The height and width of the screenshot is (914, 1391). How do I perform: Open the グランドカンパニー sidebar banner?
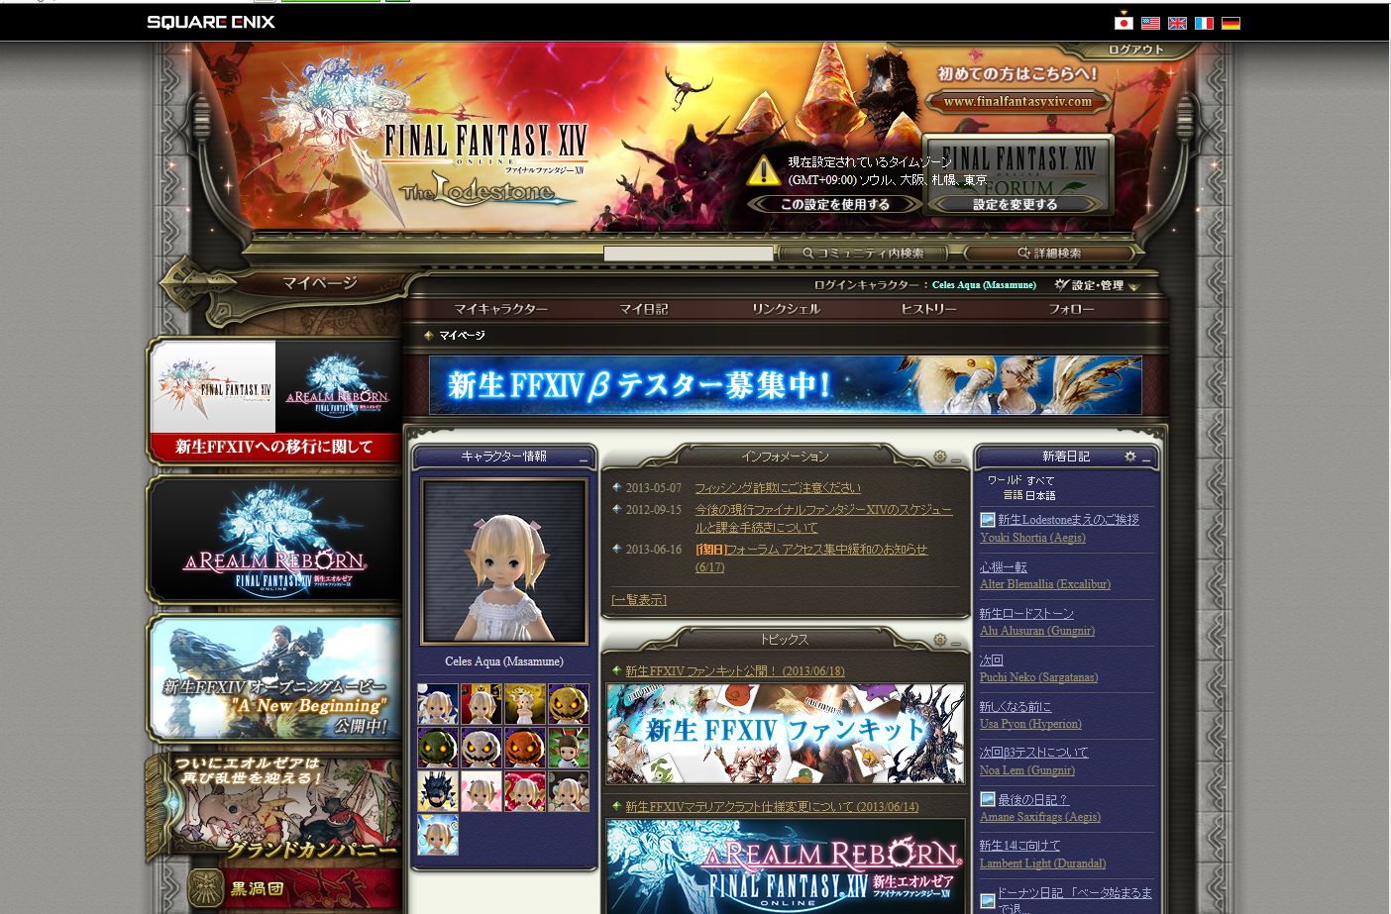tap(274, 808)
